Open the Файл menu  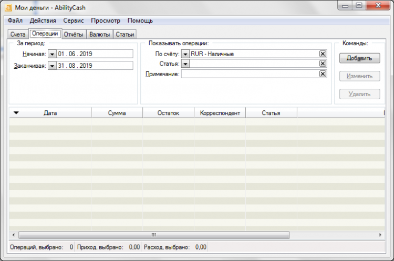[x=15, y=21]
